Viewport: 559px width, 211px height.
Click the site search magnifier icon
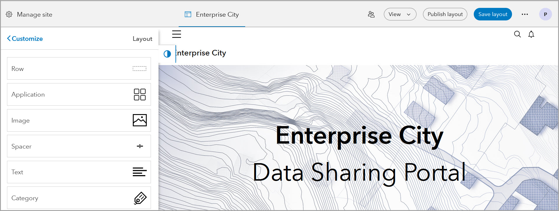[x=517, y=34]
